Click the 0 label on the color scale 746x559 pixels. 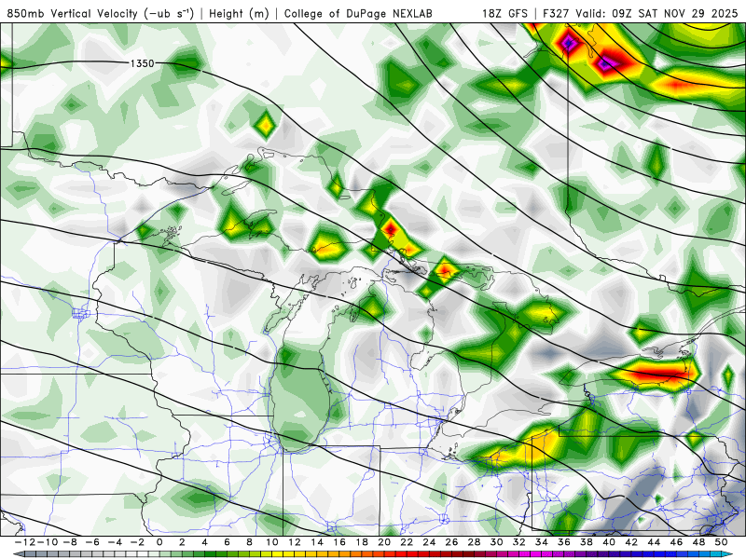[x=159, y=542]
